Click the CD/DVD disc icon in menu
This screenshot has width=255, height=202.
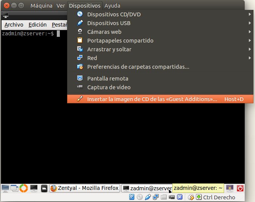80,14
